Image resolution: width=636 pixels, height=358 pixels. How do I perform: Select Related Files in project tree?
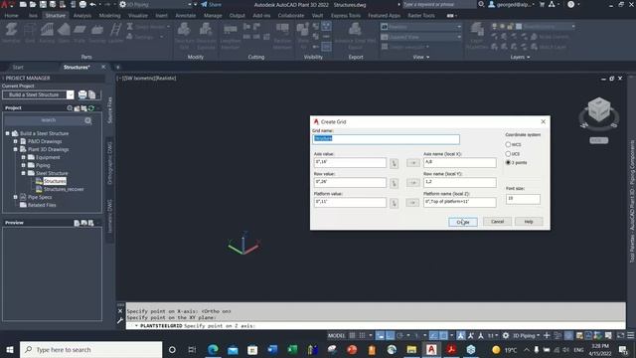(42, 205)
